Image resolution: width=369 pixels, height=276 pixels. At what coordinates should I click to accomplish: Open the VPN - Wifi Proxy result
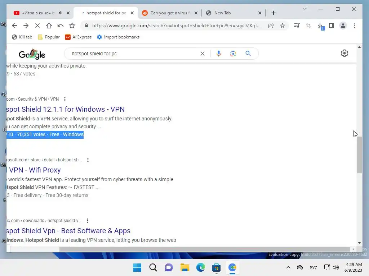coord(34,170)
